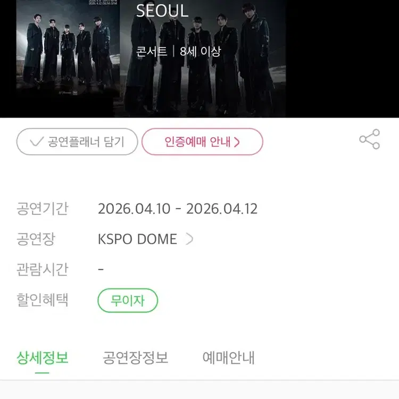
Task: Click the arrow inside 인증예매 안내
Action: [x=237, y=142]
